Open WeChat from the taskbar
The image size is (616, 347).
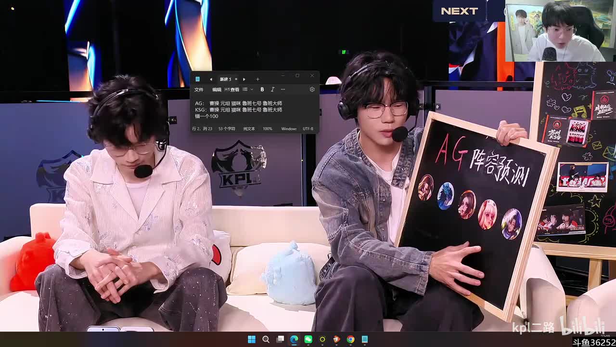pyautogui.click(x=308, y=339)
